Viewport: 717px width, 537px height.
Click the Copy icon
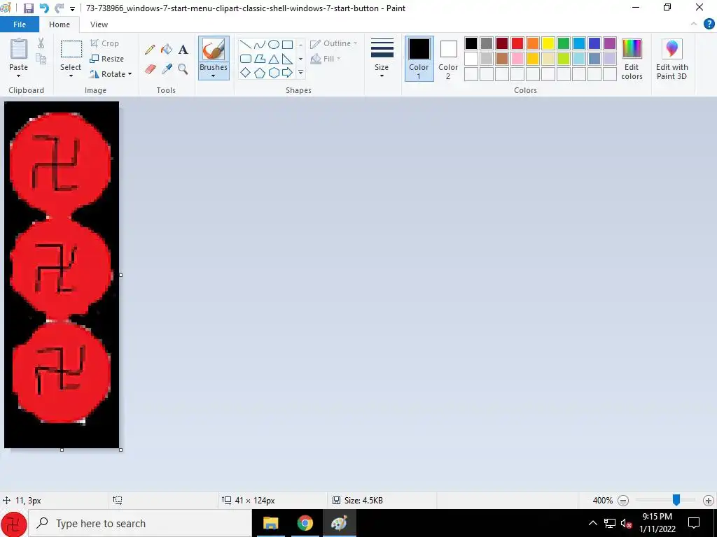(41, 59)
